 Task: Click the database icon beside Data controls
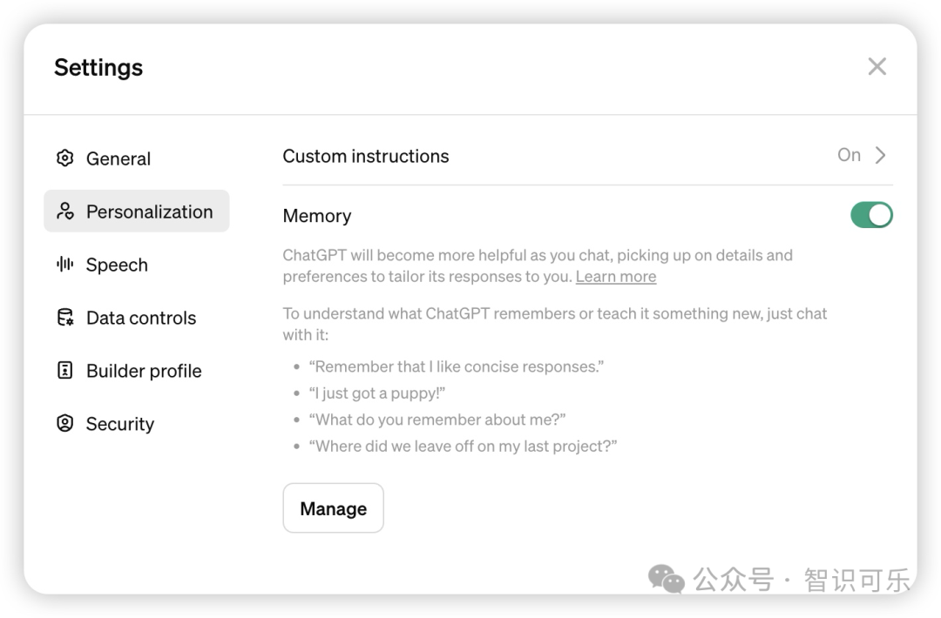65,318
